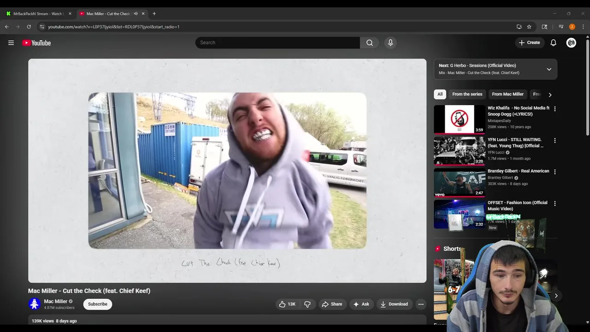Click the Share button
This screenshot has width=590, height=332.
(x=332, y=304)
